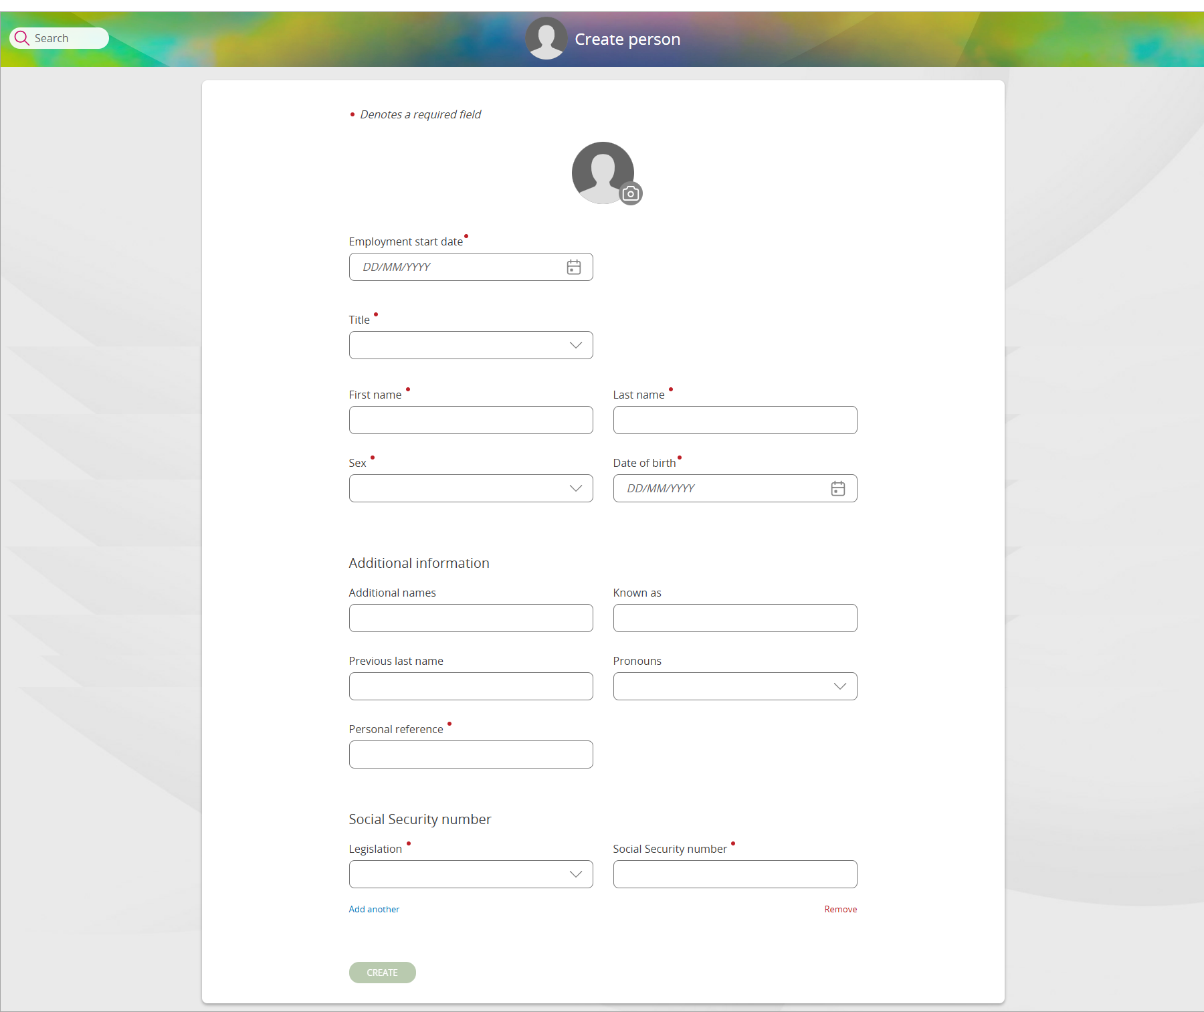Click the header profile avatar icon
1204x1012 pixels.
[546, 39]
